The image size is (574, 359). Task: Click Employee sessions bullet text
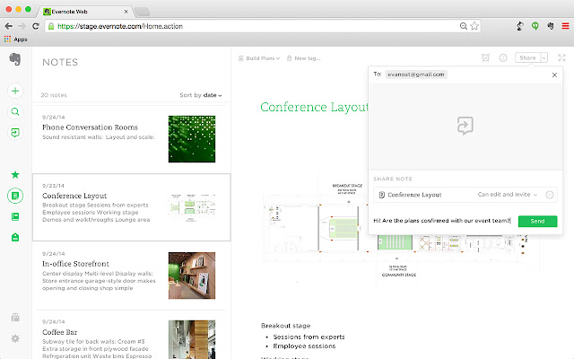pyautogui.click(x=304, y=346)
